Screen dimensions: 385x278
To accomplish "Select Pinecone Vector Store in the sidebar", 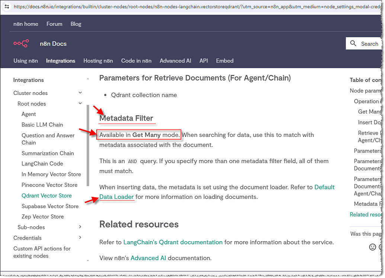I will [x=50, y=185].
